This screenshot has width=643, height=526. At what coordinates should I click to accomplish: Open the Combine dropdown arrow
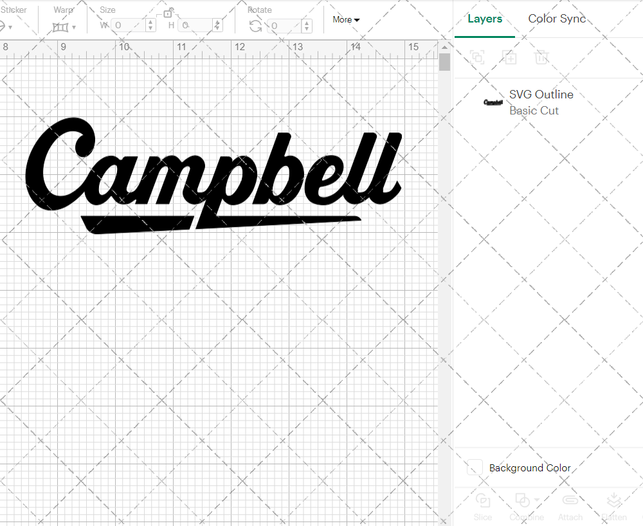(536, 498)
